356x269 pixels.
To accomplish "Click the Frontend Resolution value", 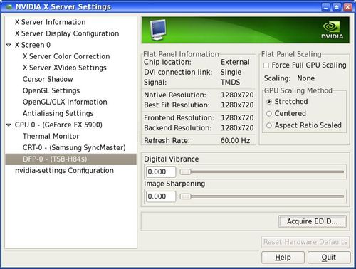I will 237,117.
